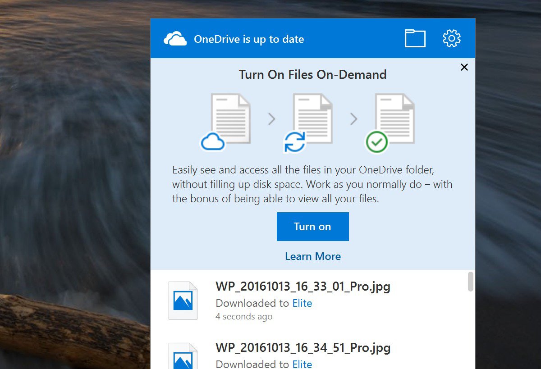Click the OneDrive is up to date status text
Screen dimensions: 541x369
pyautogui.click(x=249, y=39)
